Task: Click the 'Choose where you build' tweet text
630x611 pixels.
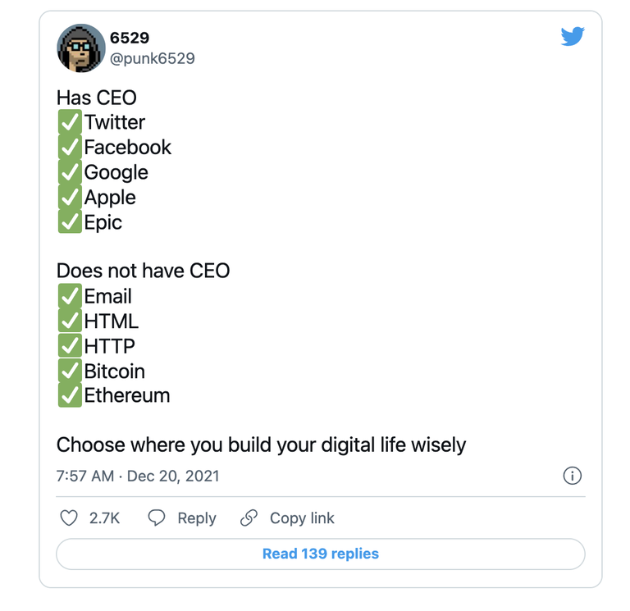Action: (261, 445)
